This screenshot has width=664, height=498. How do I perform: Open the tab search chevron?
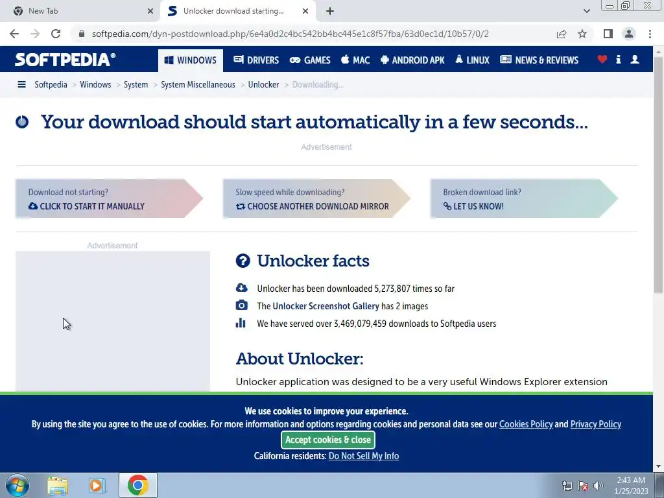[586, 11]
